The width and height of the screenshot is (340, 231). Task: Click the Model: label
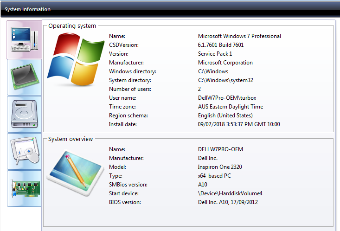click(x=117, y=167)
